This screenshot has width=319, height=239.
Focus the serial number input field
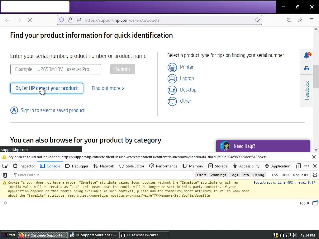pos(56,69)
